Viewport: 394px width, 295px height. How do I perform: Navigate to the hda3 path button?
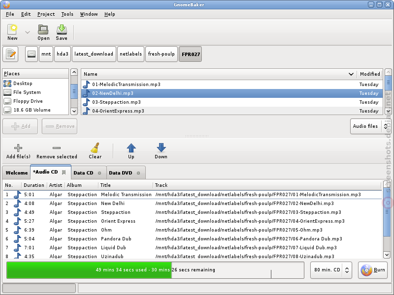[63, 54]
